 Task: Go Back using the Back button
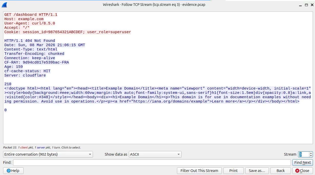[280, 171]
